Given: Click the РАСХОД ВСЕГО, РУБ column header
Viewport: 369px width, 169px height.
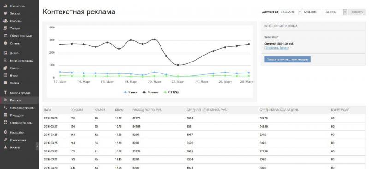Looking at the screenshot, I should [147, 110].
